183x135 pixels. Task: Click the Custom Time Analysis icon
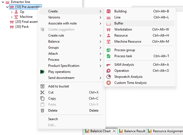pyautogui.click(x=109, y=83)
